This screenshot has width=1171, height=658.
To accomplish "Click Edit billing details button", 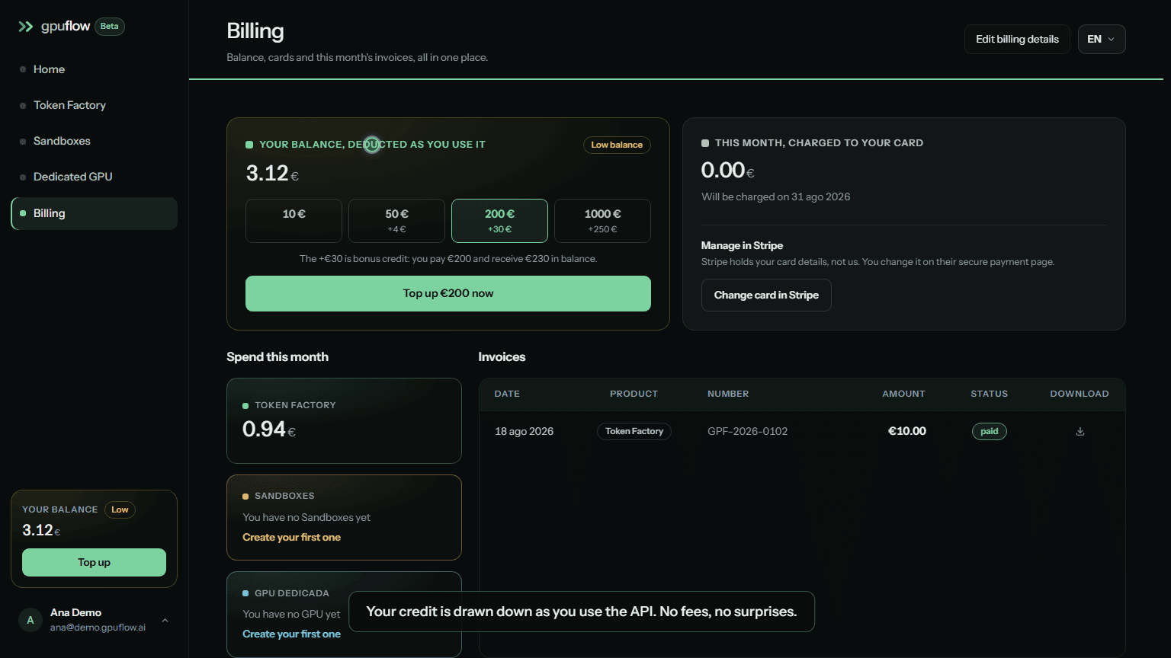I will pos(1017,40).
